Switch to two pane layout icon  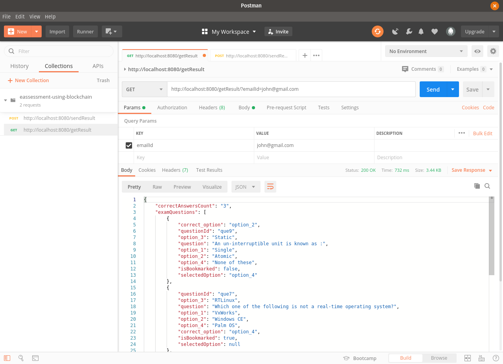468,358
